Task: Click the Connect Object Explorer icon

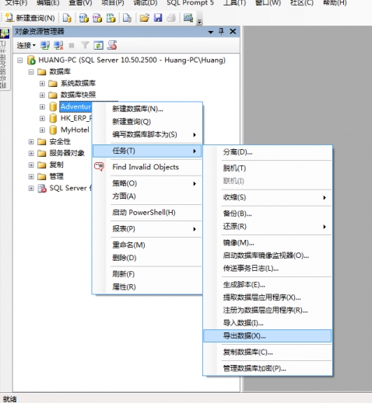Action: 45,46
